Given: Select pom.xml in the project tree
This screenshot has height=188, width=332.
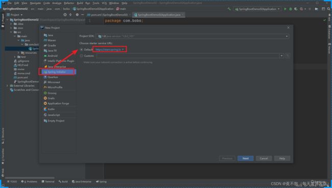Looking at the screenshot, I should click(21, 78).
